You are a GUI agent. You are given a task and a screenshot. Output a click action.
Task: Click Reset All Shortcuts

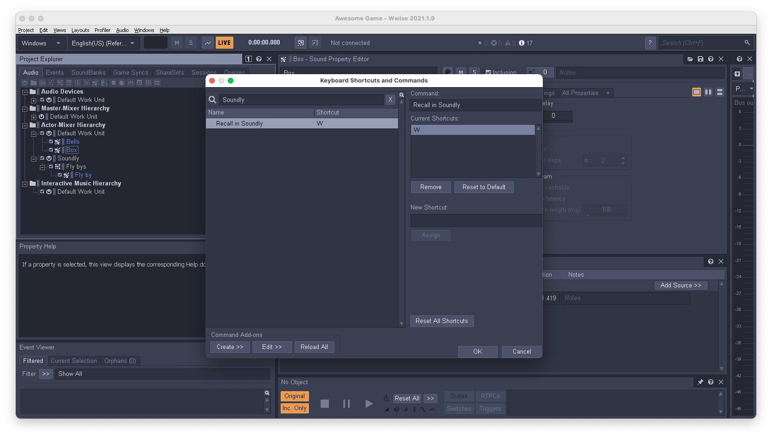click(x=442, y=321)
